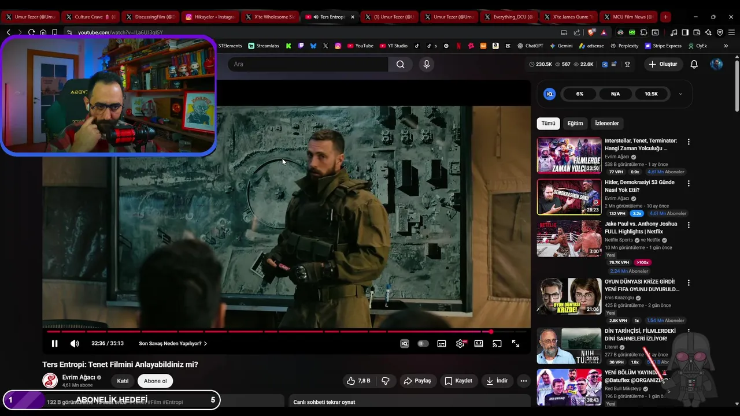
Task: Enter fullscreen mode
Action: 516,344
